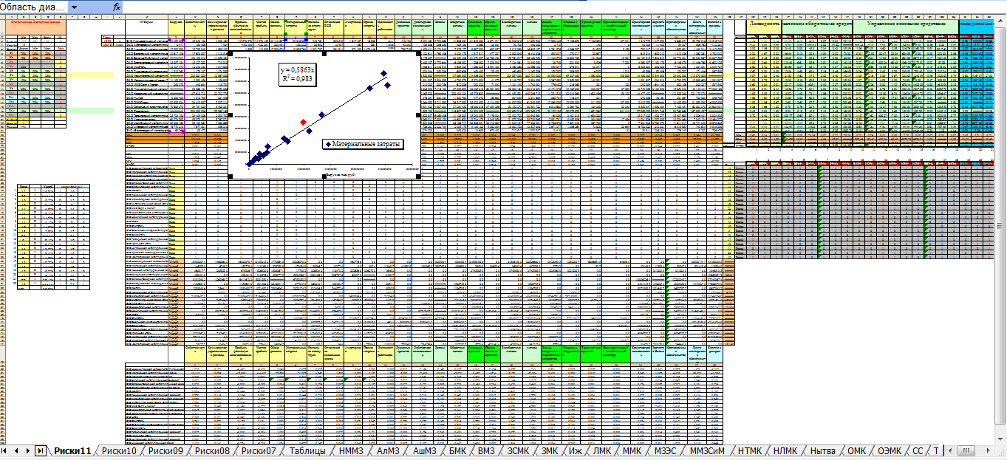Click the Name Box showing 'Область диа...'

coord(33,7)
